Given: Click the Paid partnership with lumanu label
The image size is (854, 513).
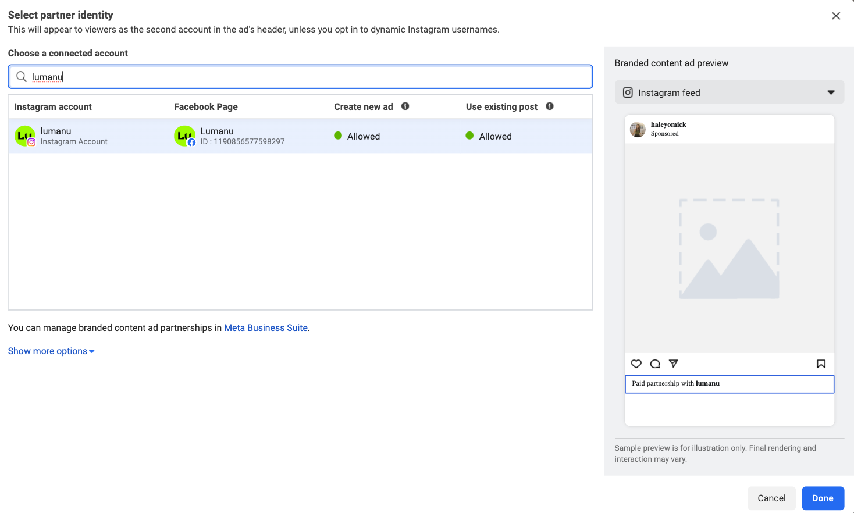Looking at the screenshot, I should coord(676,384).
